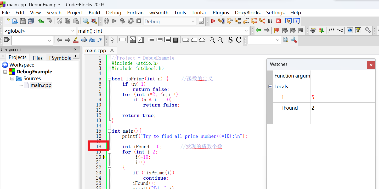Open the Build menu
Screen dimensions: 379x189
94,13
